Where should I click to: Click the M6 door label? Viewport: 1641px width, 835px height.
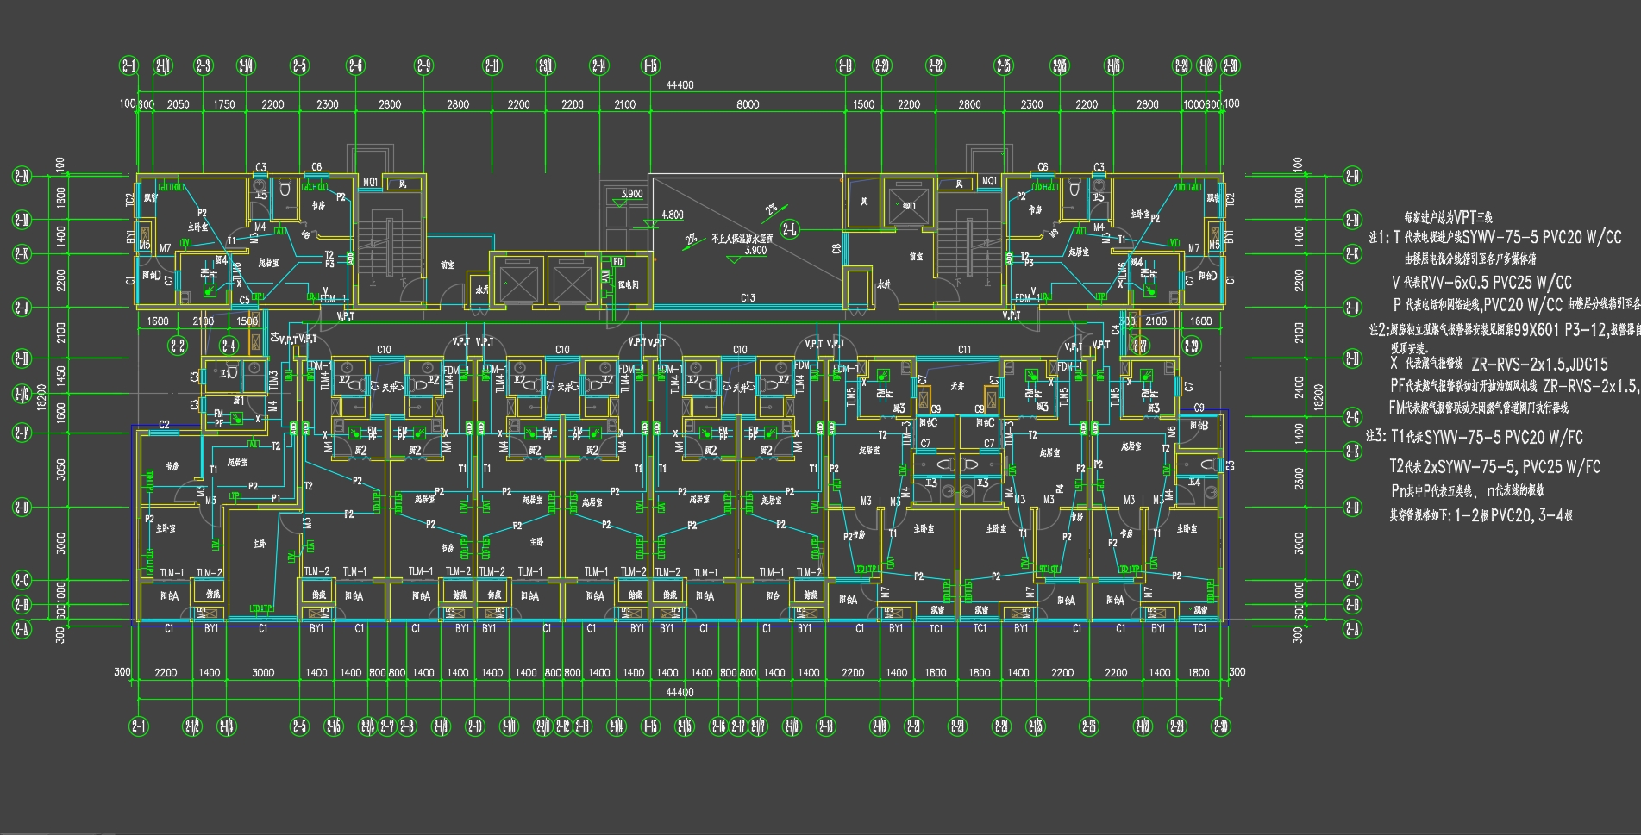click(x=1171, y=432)
